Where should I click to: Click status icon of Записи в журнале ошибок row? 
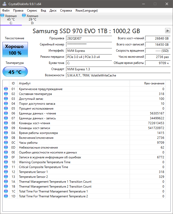6,157
